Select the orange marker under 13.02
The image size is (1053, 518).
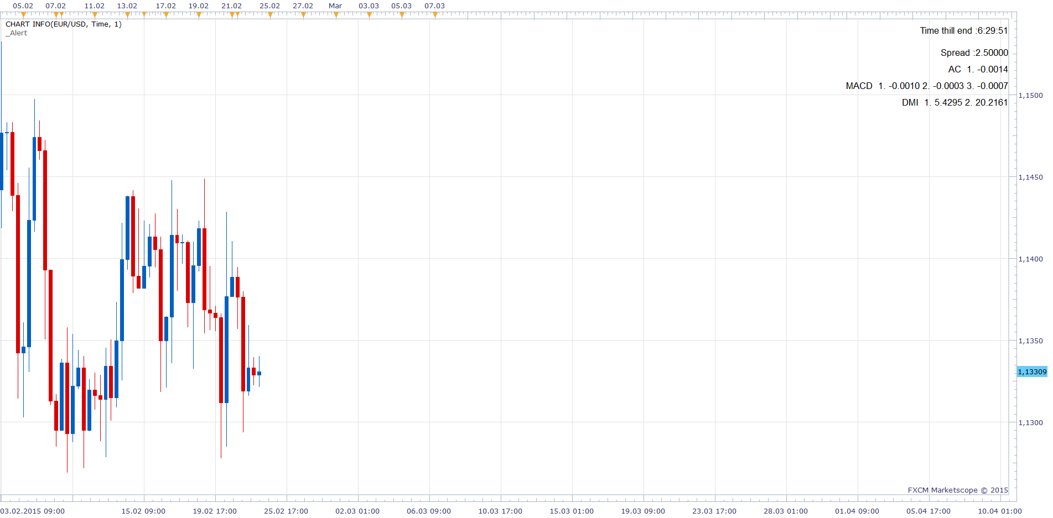point(127,15)
